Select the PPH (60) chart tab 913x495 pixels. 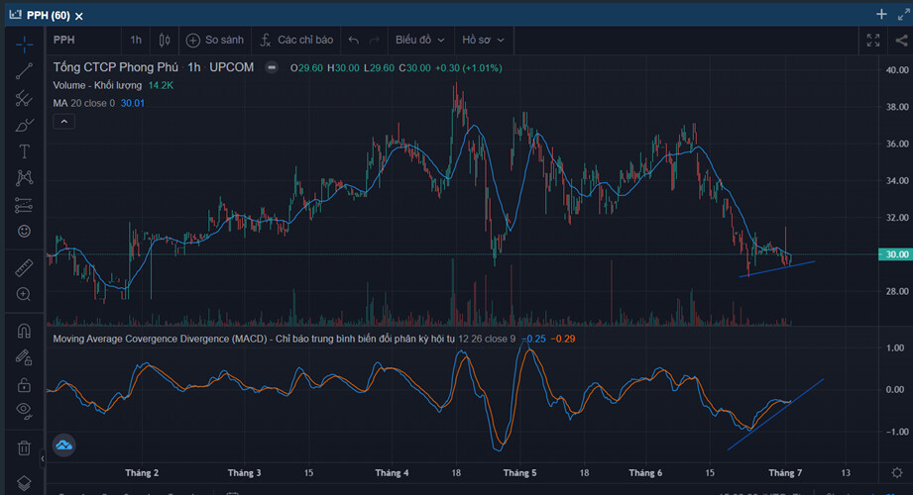tap(48, 16)
